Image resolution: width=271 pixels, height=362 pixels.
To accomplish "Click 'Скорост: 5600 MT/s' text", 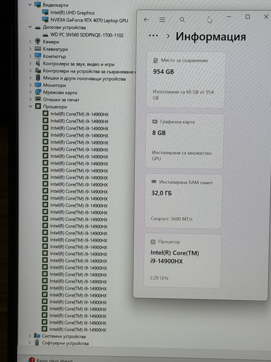I will click(x=172, y=219).
